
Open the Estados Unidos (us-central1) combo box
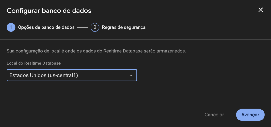point(71,75)
